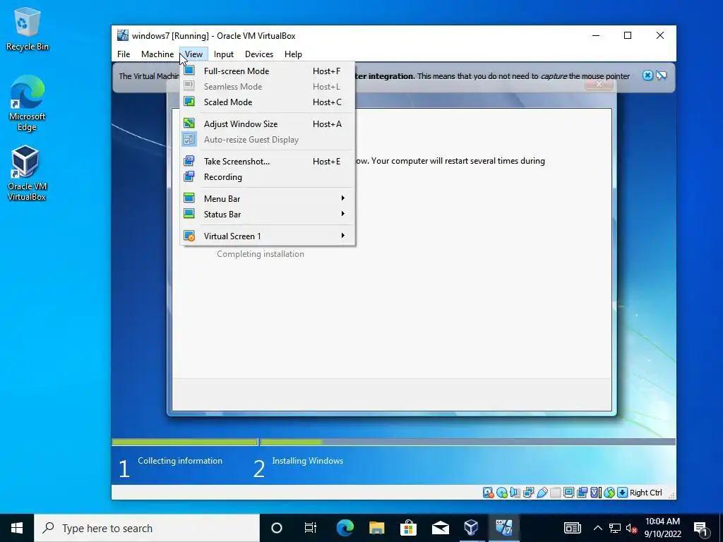Click the Collecting information step label
The width and height of the screenshot is (723, 542).
point(180,461)
